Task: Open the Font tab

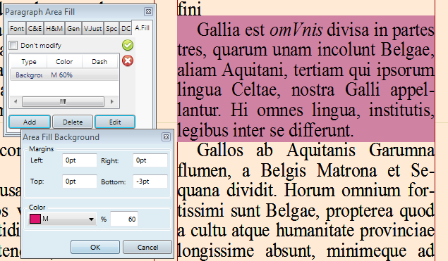Action: [17, 29]
